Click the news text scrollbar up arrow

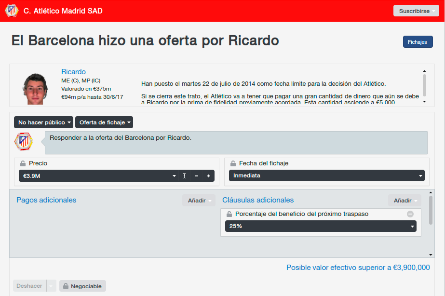424,71
